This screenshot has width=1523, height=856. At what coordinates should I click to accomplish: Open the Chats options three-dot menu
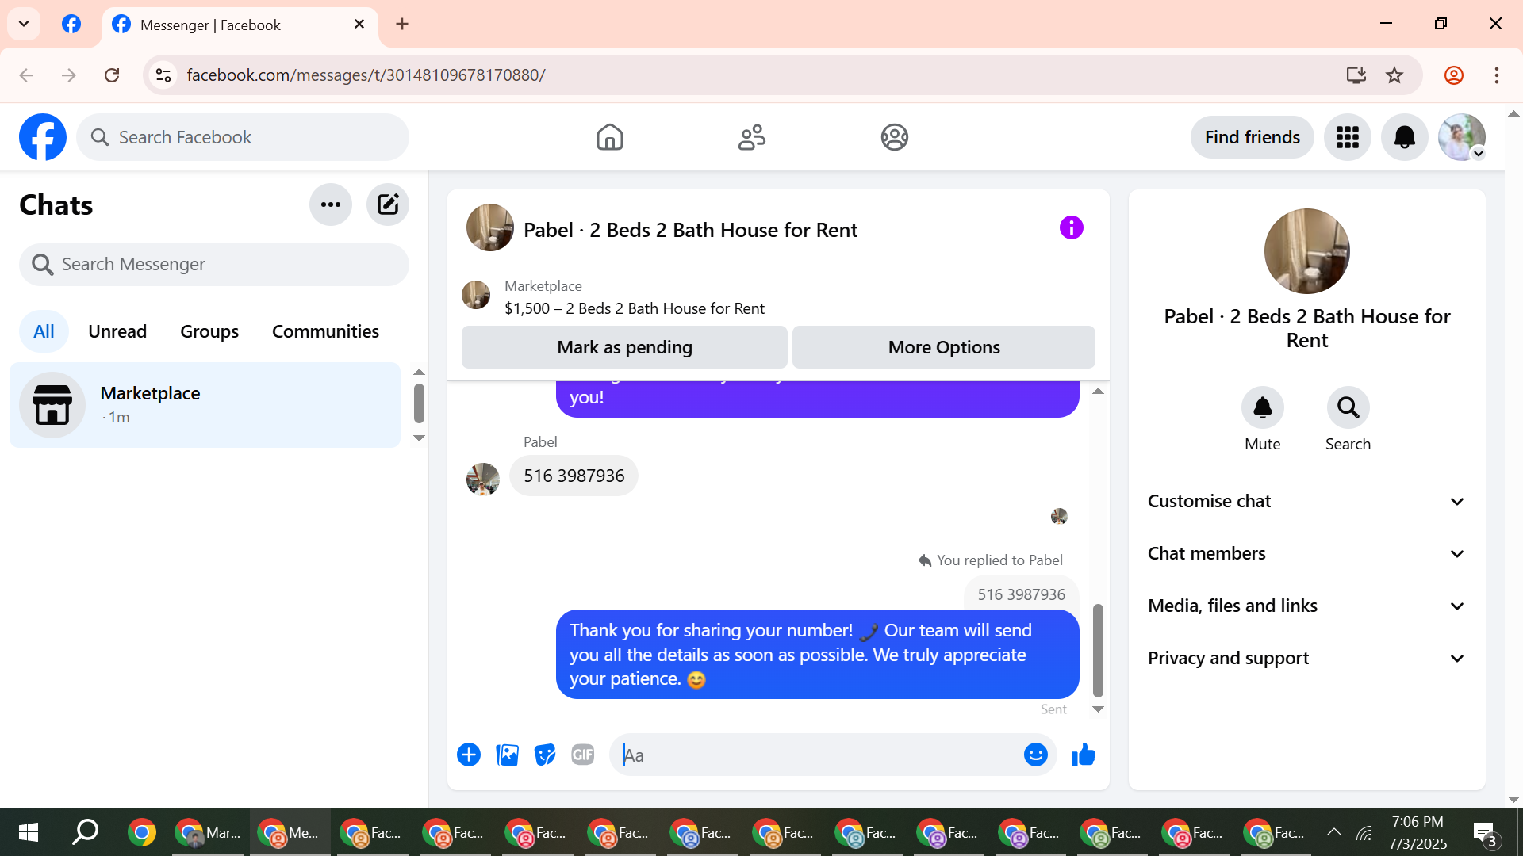pos(330,204)
